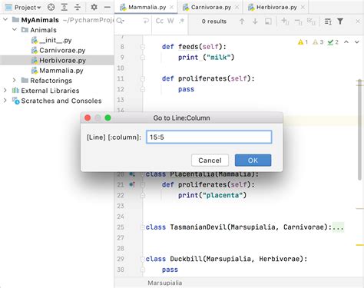Collapse the Animals folder
The image size is (364, 288).
[x=15, y=30]
